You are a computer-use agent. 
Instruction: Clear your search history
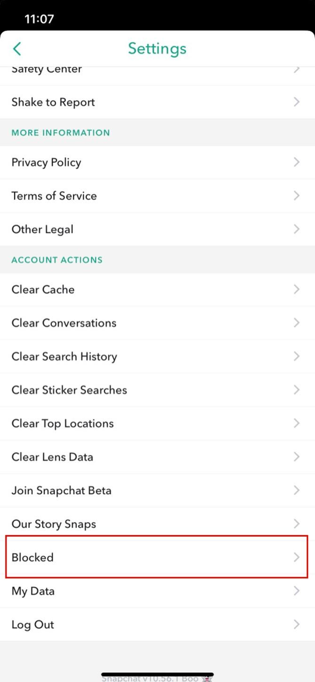coord(157,356)
